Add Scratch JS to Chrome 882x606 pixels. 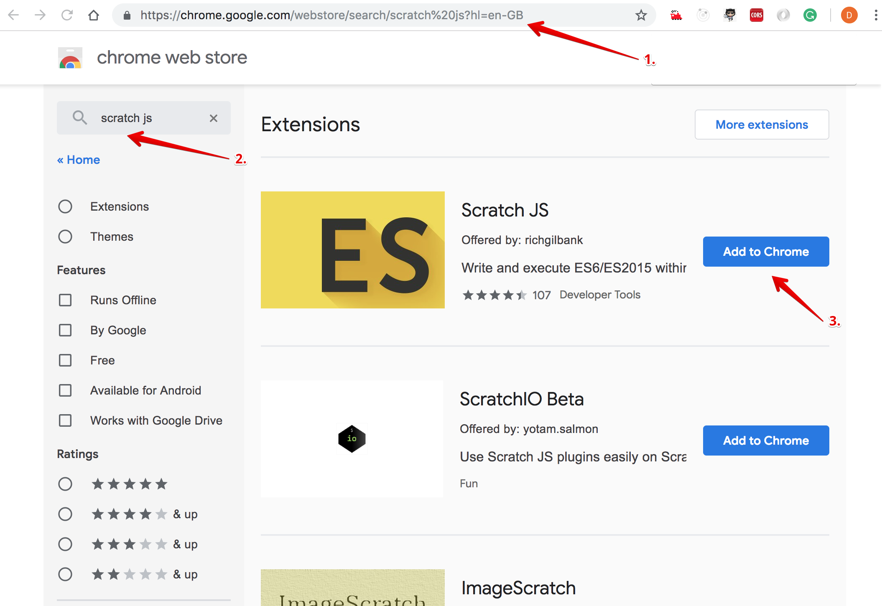tap(766, 252)
